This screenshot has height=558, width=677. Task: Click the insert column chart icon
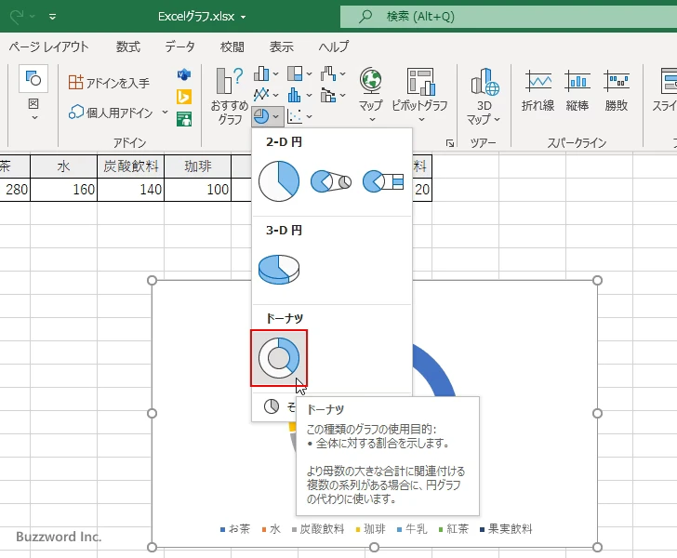[261, 73]
